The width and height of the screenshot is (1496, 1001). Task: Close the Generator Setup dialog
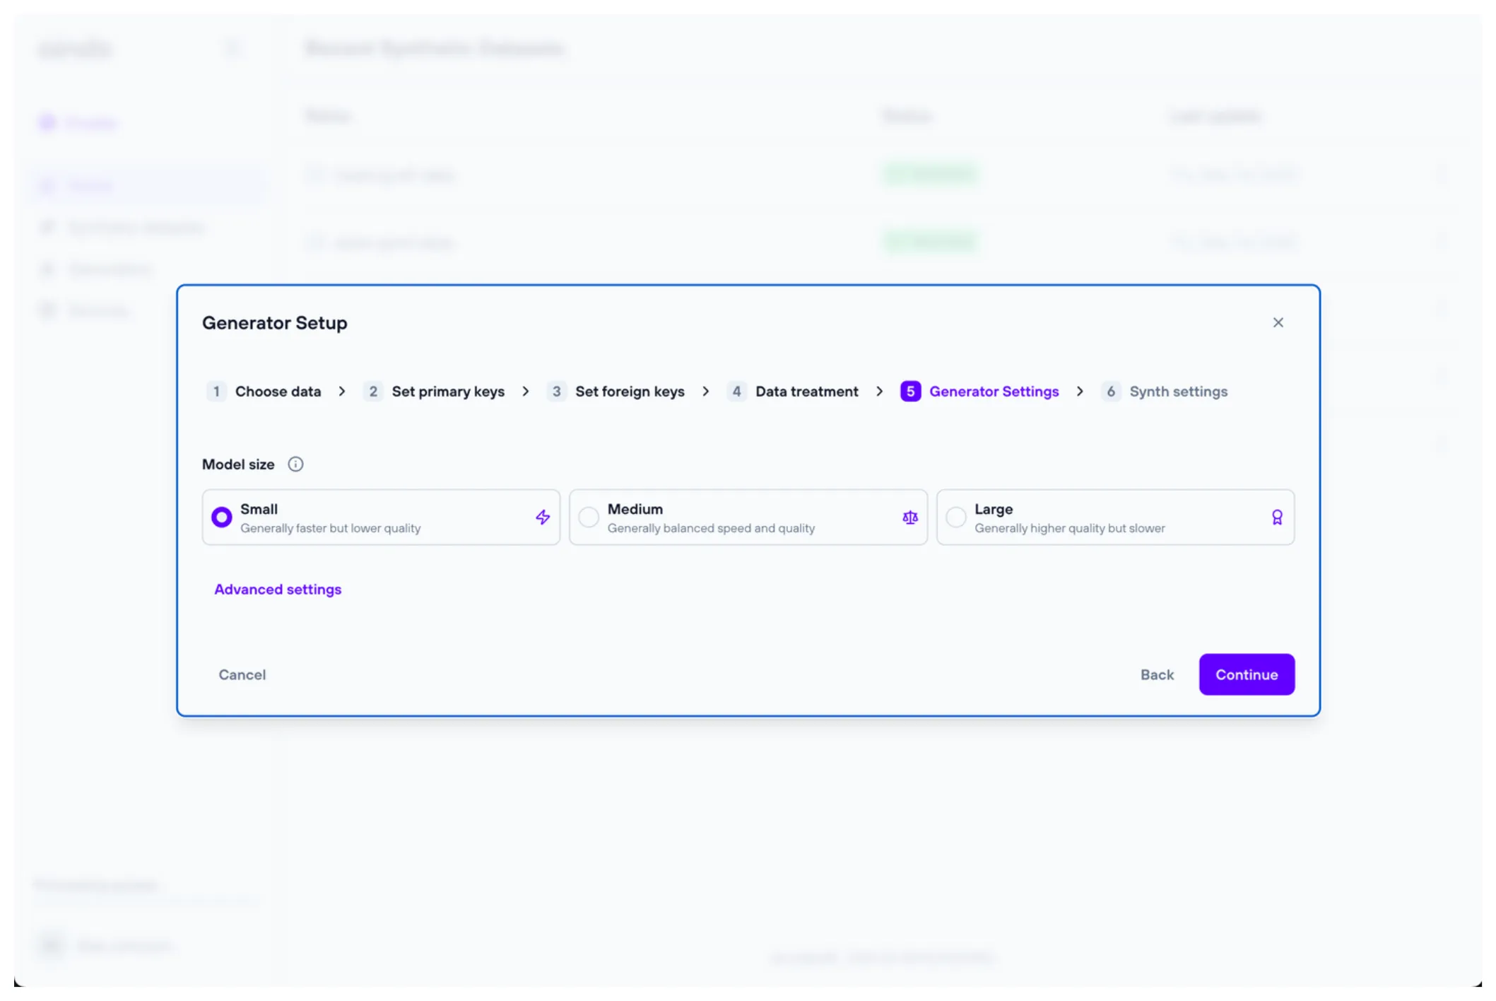click(x=1278, y=322)
